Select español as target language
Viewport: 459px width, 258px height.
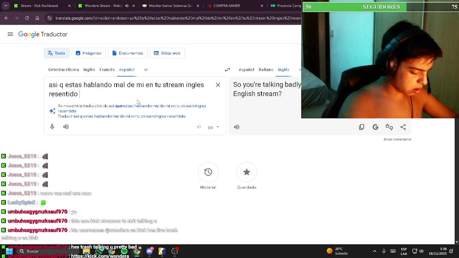point(246,70)
